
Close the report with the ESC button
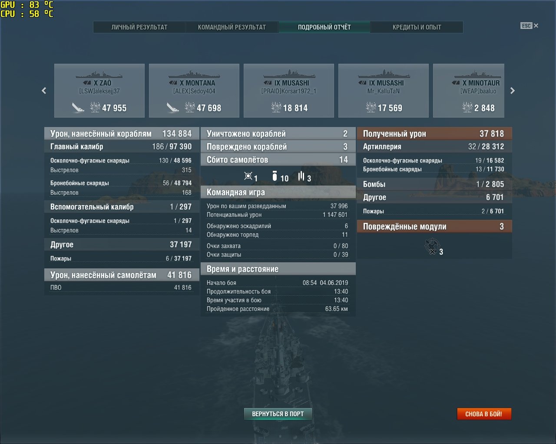click(530, 26)
